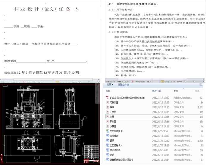The height and width of the screenshot is (166, 206).
Task: Click the heading 2.1.2 技术要求
Action: click(x=118, y=32)
